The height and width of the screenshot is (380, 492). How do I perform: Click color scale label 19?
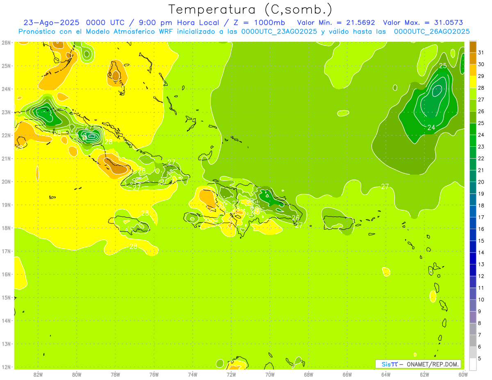tap(481, 193)
